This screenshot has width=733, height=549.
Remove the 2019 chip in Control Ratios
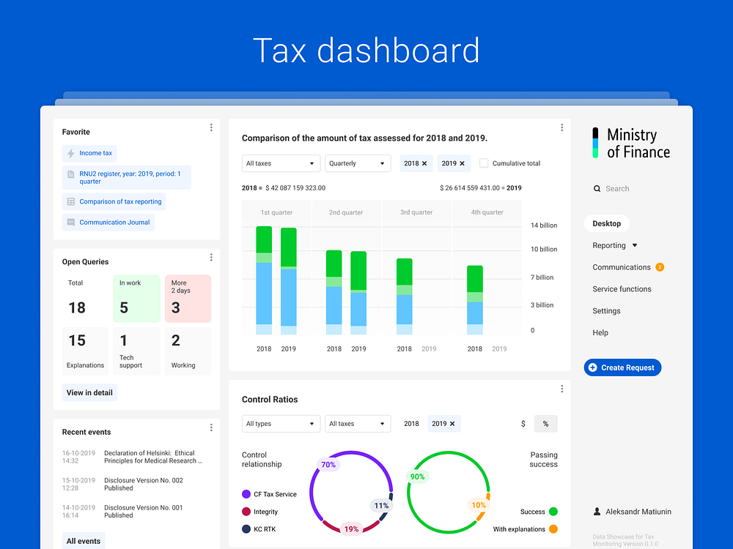(452, 424)
